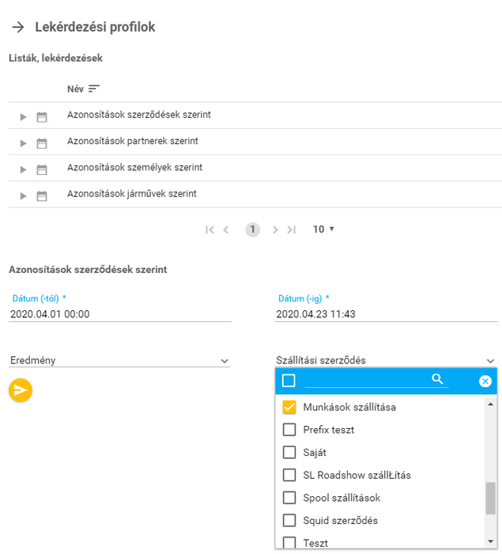502x554 pixels.
Task: Go to the last page of list
Action: [292, 230]
